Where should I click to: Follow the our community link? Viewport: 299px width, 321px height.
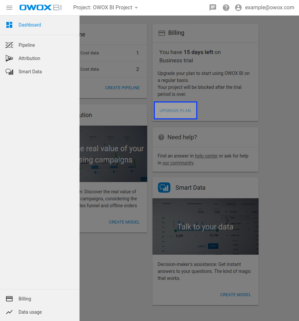[x=178, y=163]
